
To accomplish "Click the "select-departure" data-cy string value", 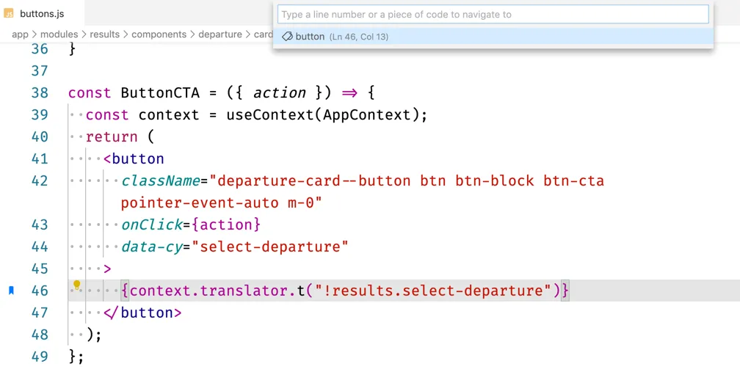I will pos(270,247).
